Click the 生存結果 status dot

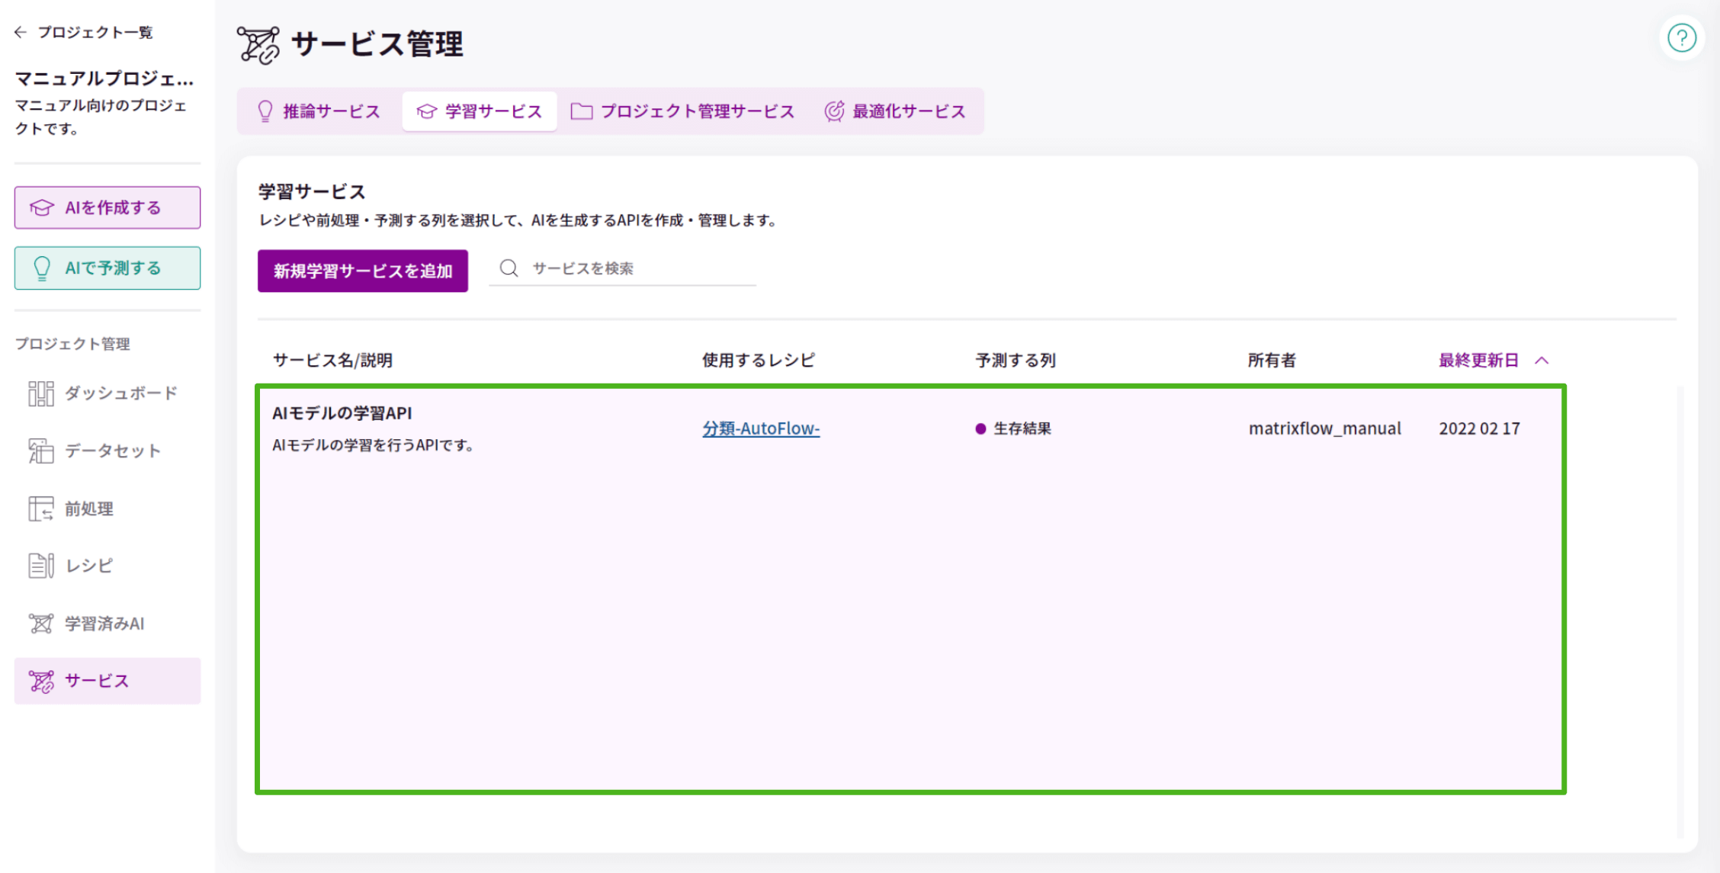point(980,428)
